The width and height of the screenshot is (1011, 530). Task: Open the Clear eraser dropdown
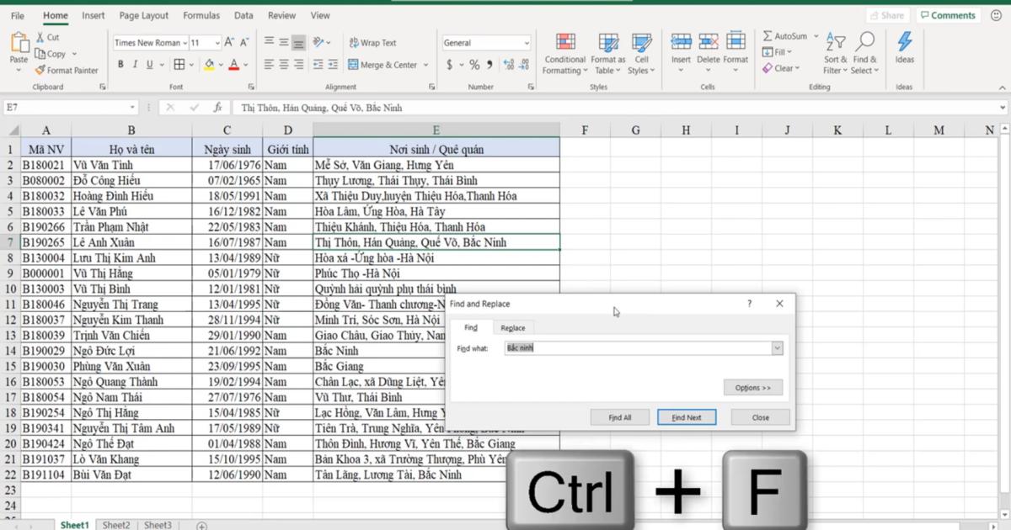coord(781,68)
